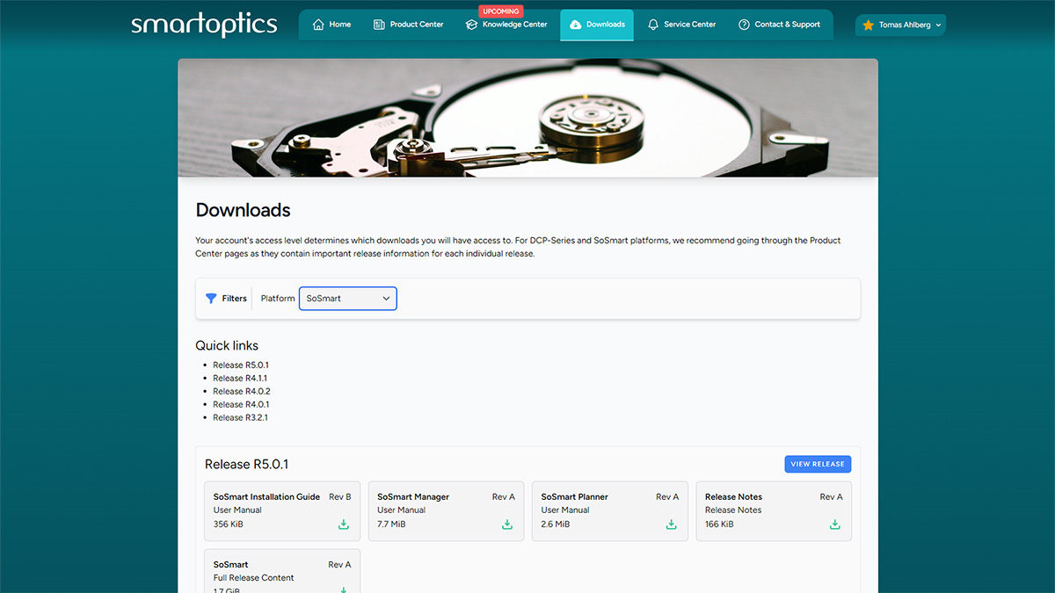Click the Product Center icon
This screenshot has width=1055, height=593.
pos(379,25)
